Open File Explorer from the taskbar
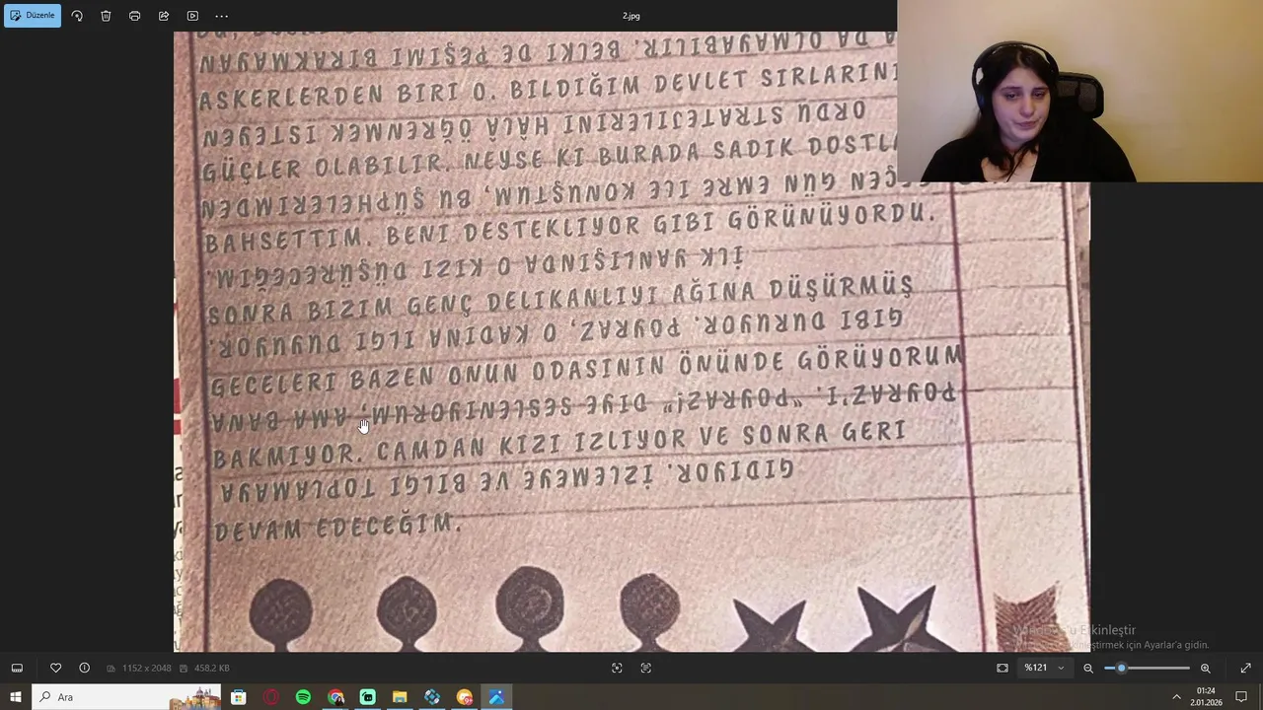 (x=400, y=697)
